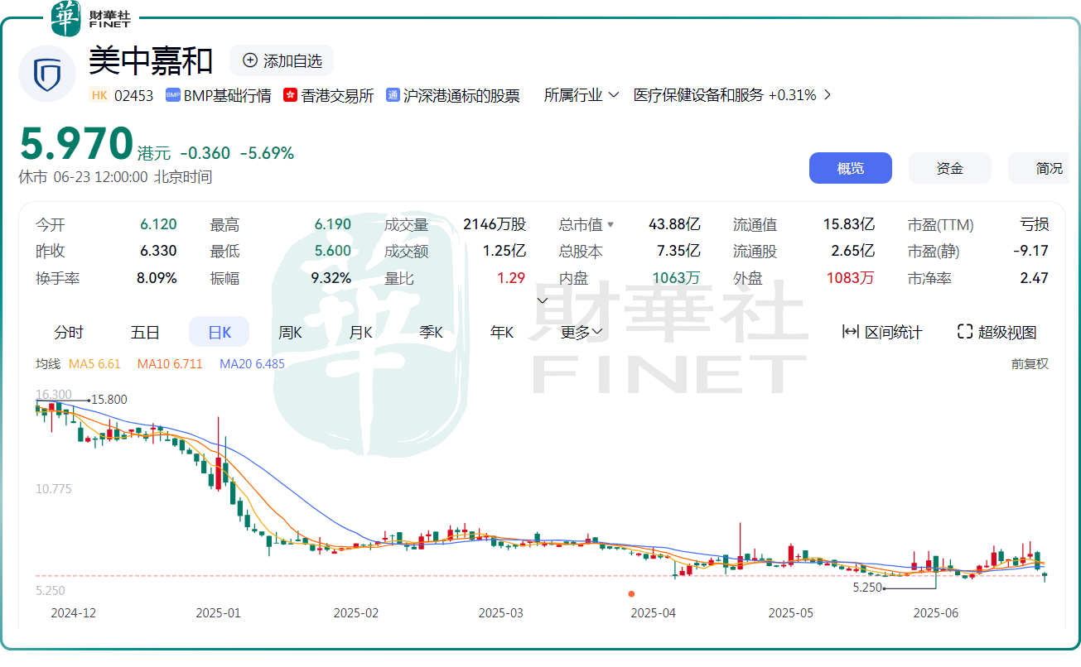This screenshot has width=1081, height=667.
Task: Click the Hong Kong Exchange flag icon
Action: [x=290, y=95]
